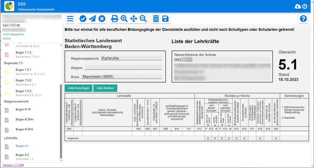Screen dimensions: 314x168
Task: Click the ESS pie chart logo
Action: (9, 6)
